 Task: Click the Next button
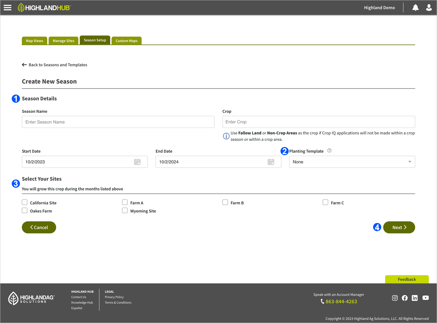click(399, 227)
